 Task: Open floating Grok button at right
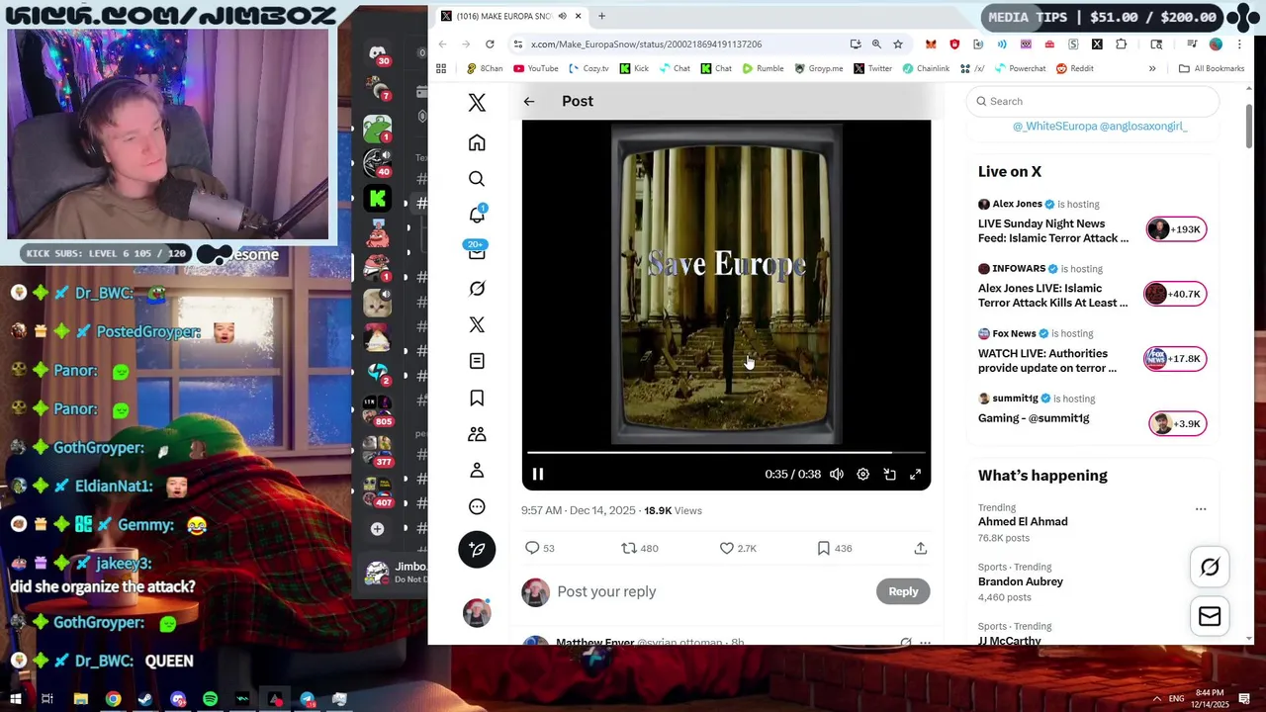click(1210, 567)
